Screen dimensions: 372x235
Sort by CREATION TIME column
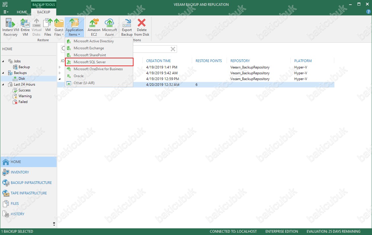tap(158, 61)
